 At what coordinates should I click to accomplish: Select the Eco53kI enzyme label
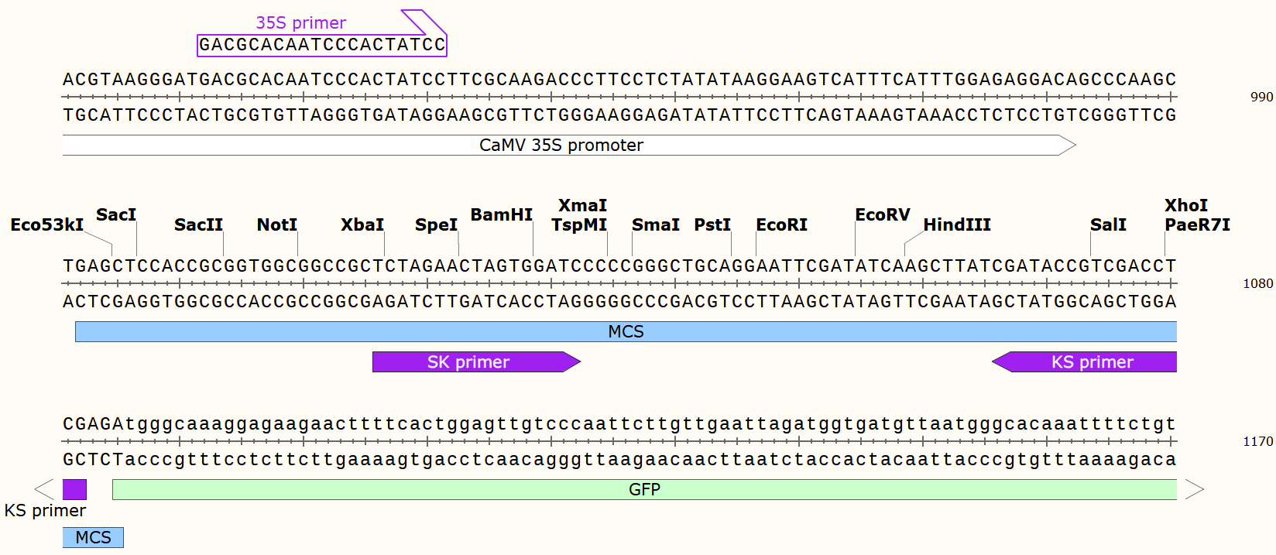click(x=46, y=225)
